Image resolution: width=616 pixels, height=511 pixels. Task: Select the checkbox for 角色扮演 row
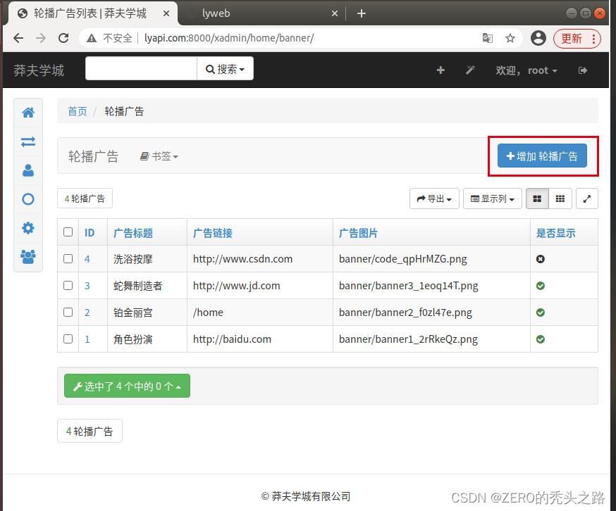point(68,339)
